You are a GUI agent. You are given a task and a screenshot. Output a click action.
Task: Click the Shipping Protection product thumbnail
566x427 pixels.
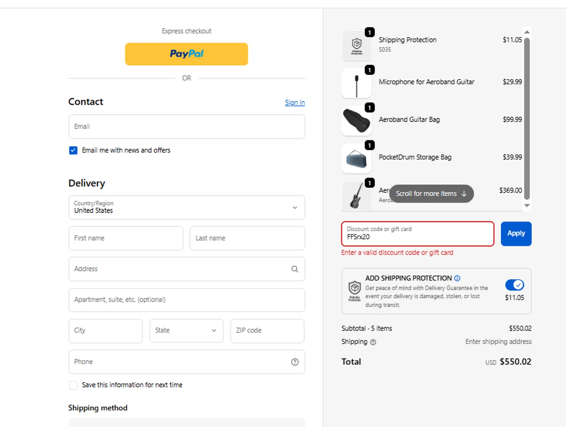(x=357, y=46)
